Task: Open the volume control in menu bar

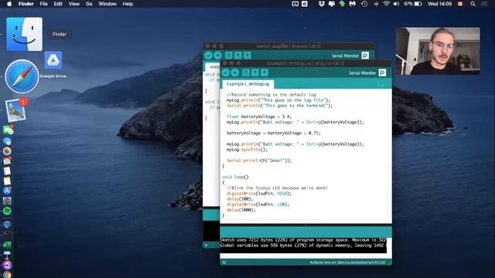Action: [397, 4]
